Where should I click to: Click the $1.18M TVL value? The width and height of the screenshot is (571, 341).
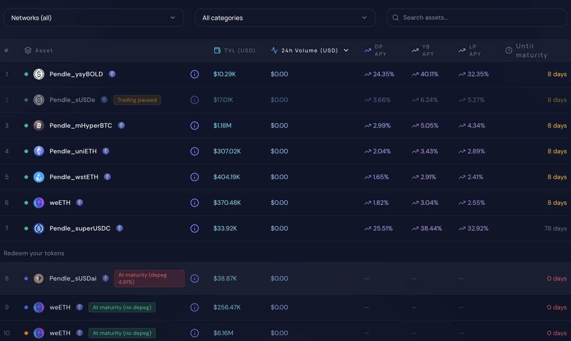pos(223,125)
